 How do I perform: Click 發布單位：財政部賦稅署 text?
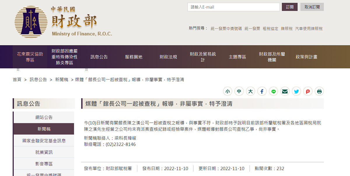[108, 168]
